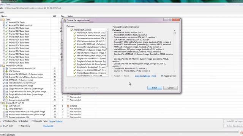243x136 pixels.
Task: Click the API column header
Action: pos(55,16)
